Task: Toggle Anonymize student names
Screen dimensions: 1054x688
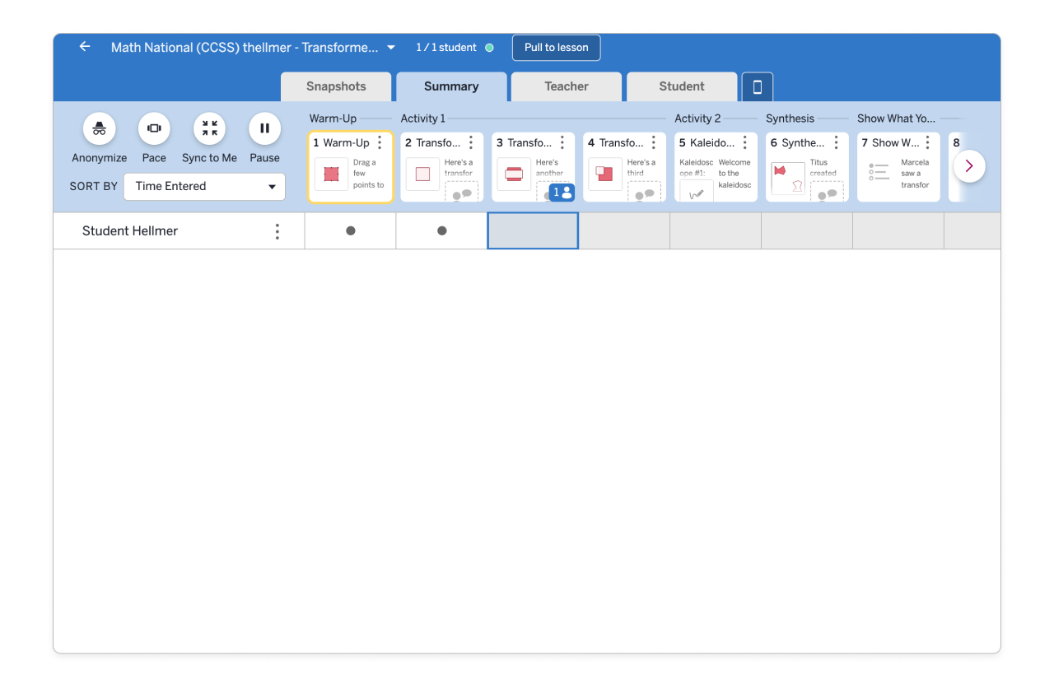Action: click(x=99, y=129)
